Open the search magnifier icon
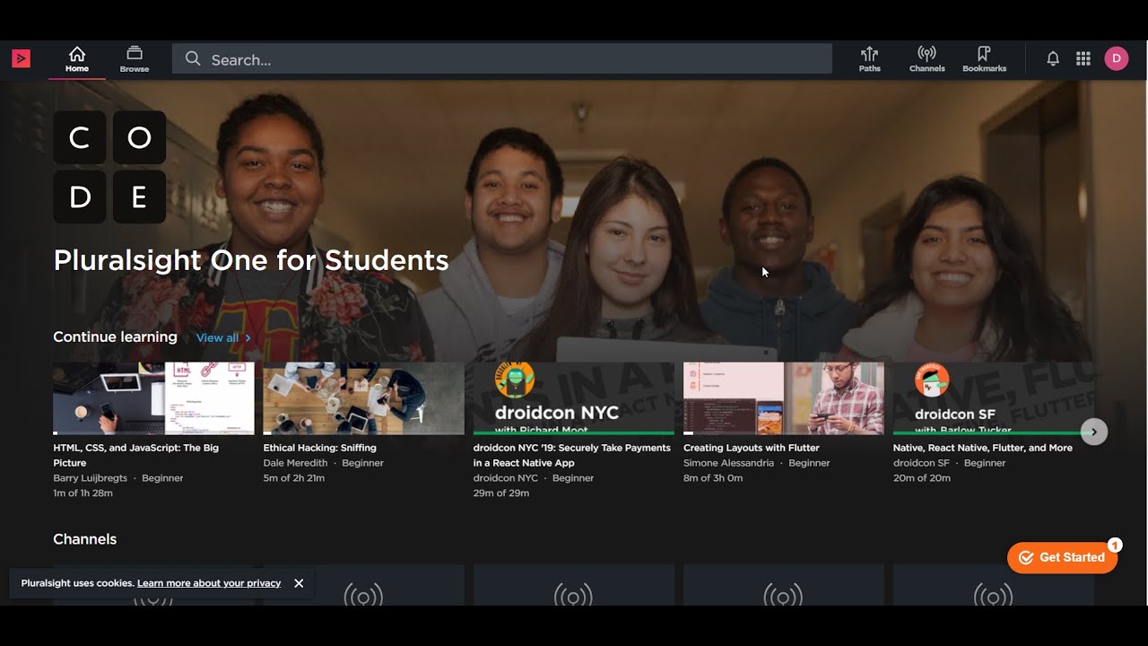Screen dimensions: 1148x646 click(193, 58)
